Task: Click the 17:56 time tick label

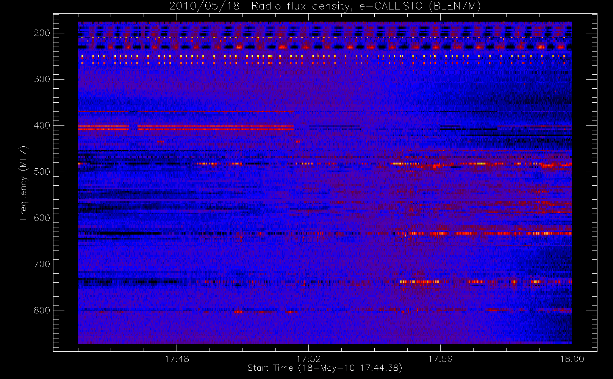Action: (x=440, y=359)
